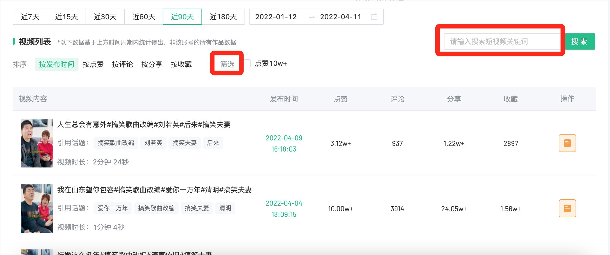This screenshot has width=610, height=255.
Task: Select the 近15天 time range
Action: tap(66, 17)
